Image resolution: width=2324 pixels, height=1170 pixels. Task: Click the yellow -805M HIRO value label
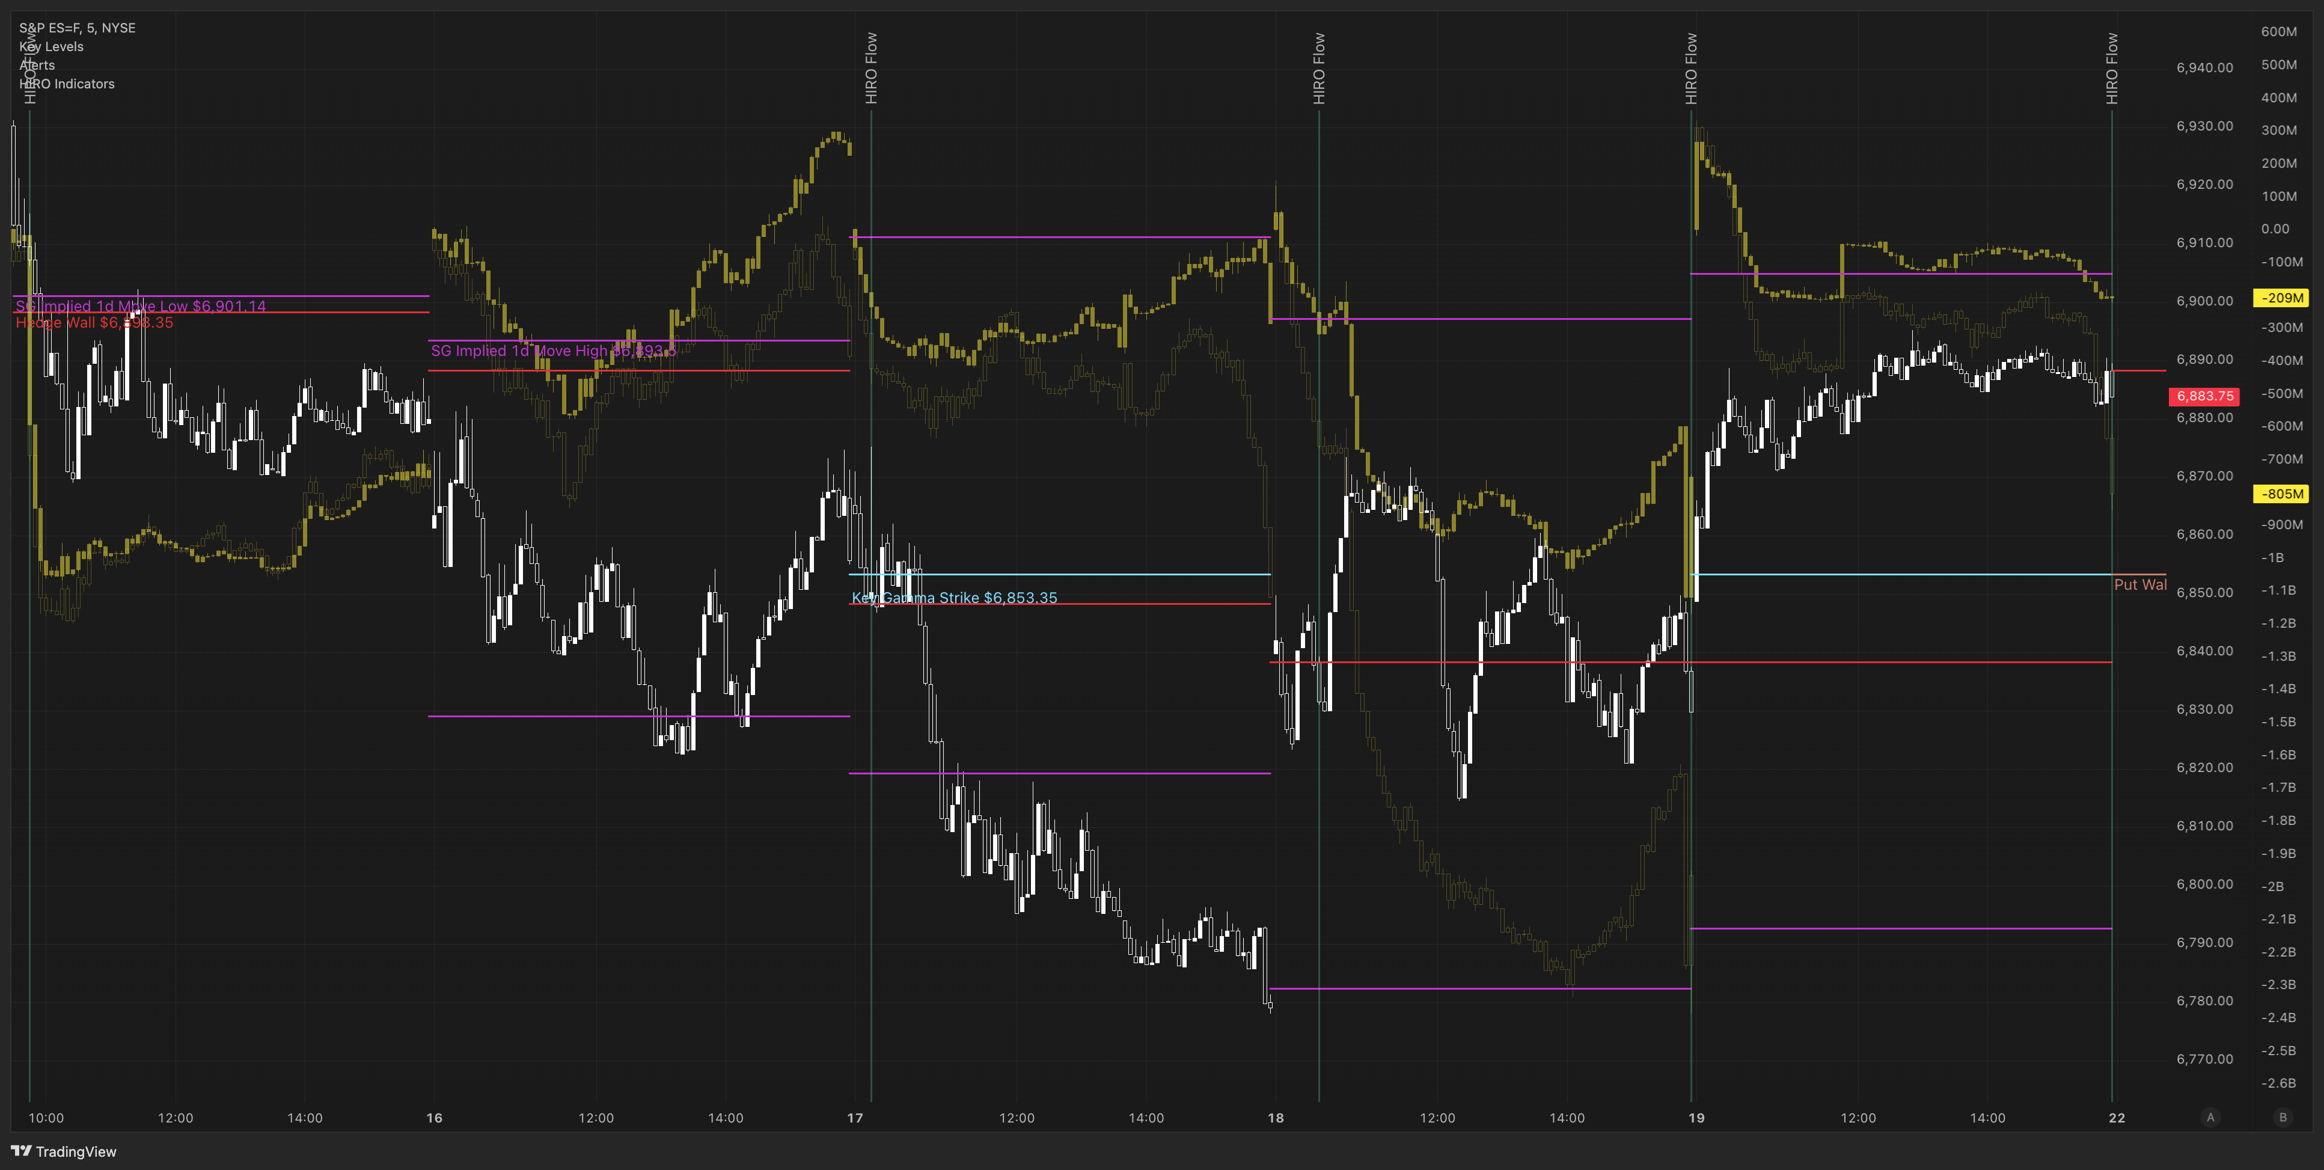point(2280,494)
